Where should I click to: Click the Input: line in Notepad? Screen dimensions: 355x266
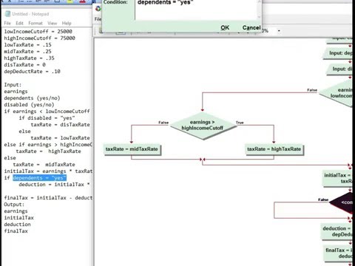tap(13, 85)
